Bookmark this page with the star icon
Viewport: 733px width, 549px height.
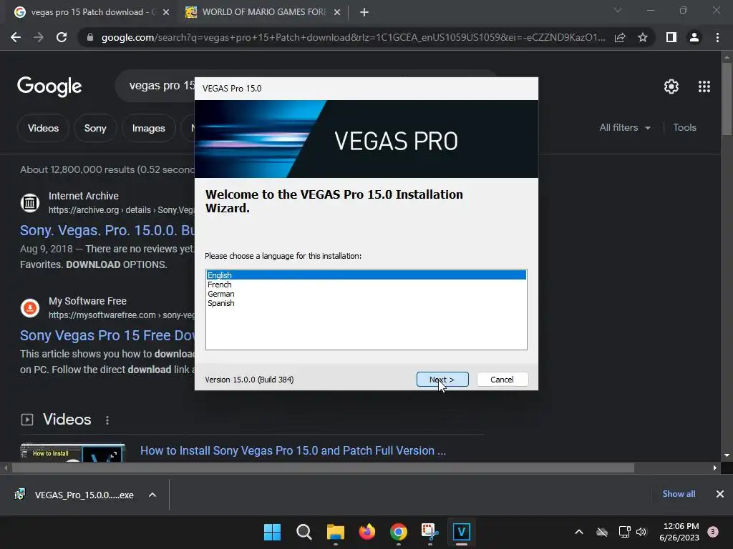pos(643,37)
